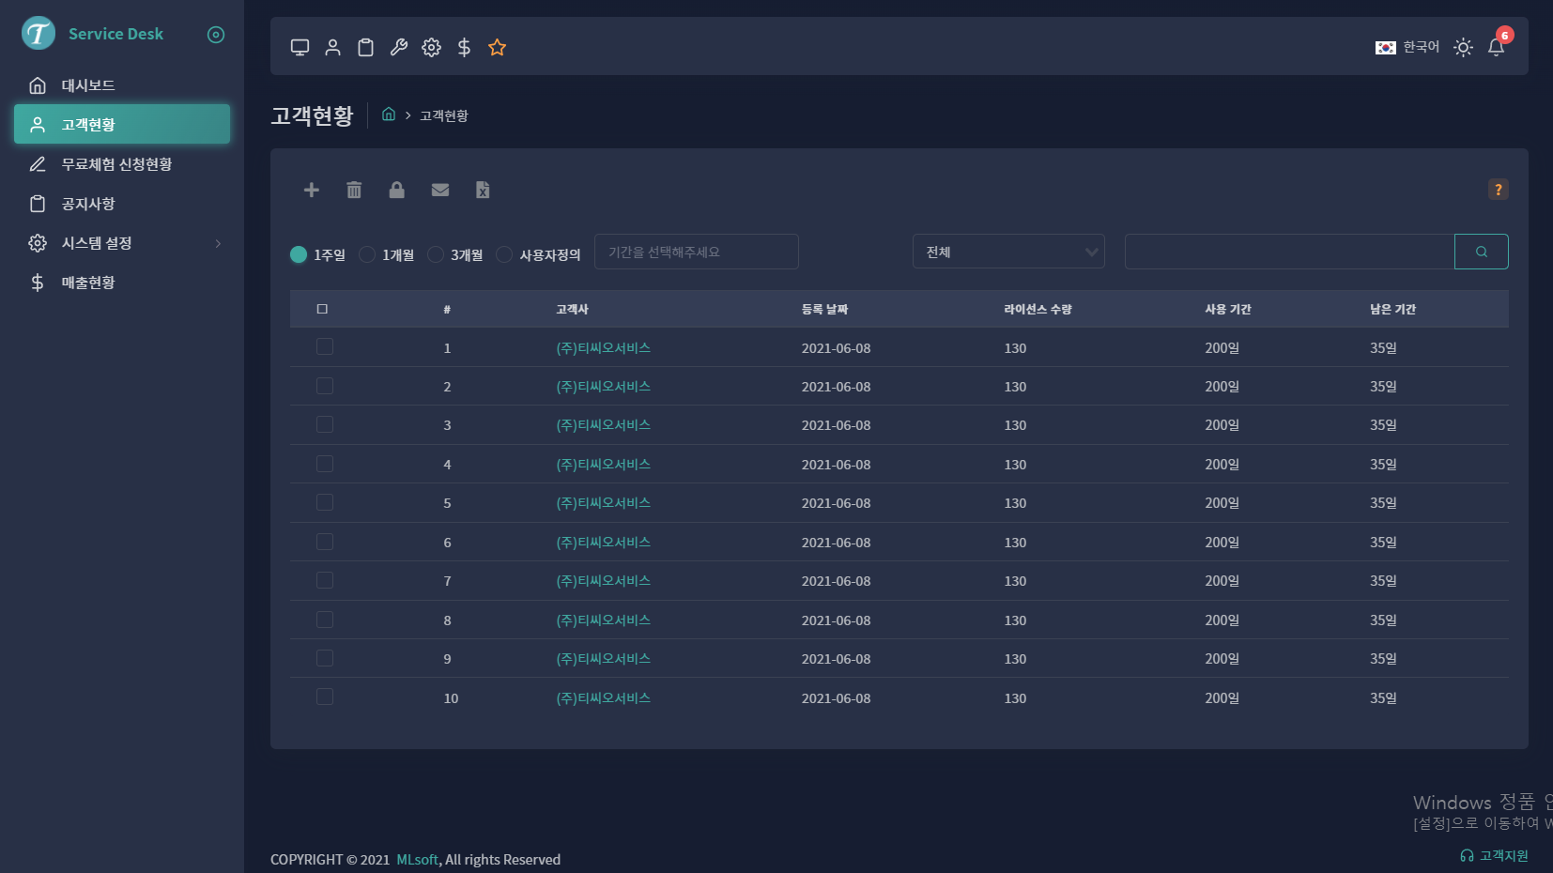Image resolution: width=1553 pixels, height=873 pixels.
Task: Open customer link in row 7
Action: (x=604, y=580)
